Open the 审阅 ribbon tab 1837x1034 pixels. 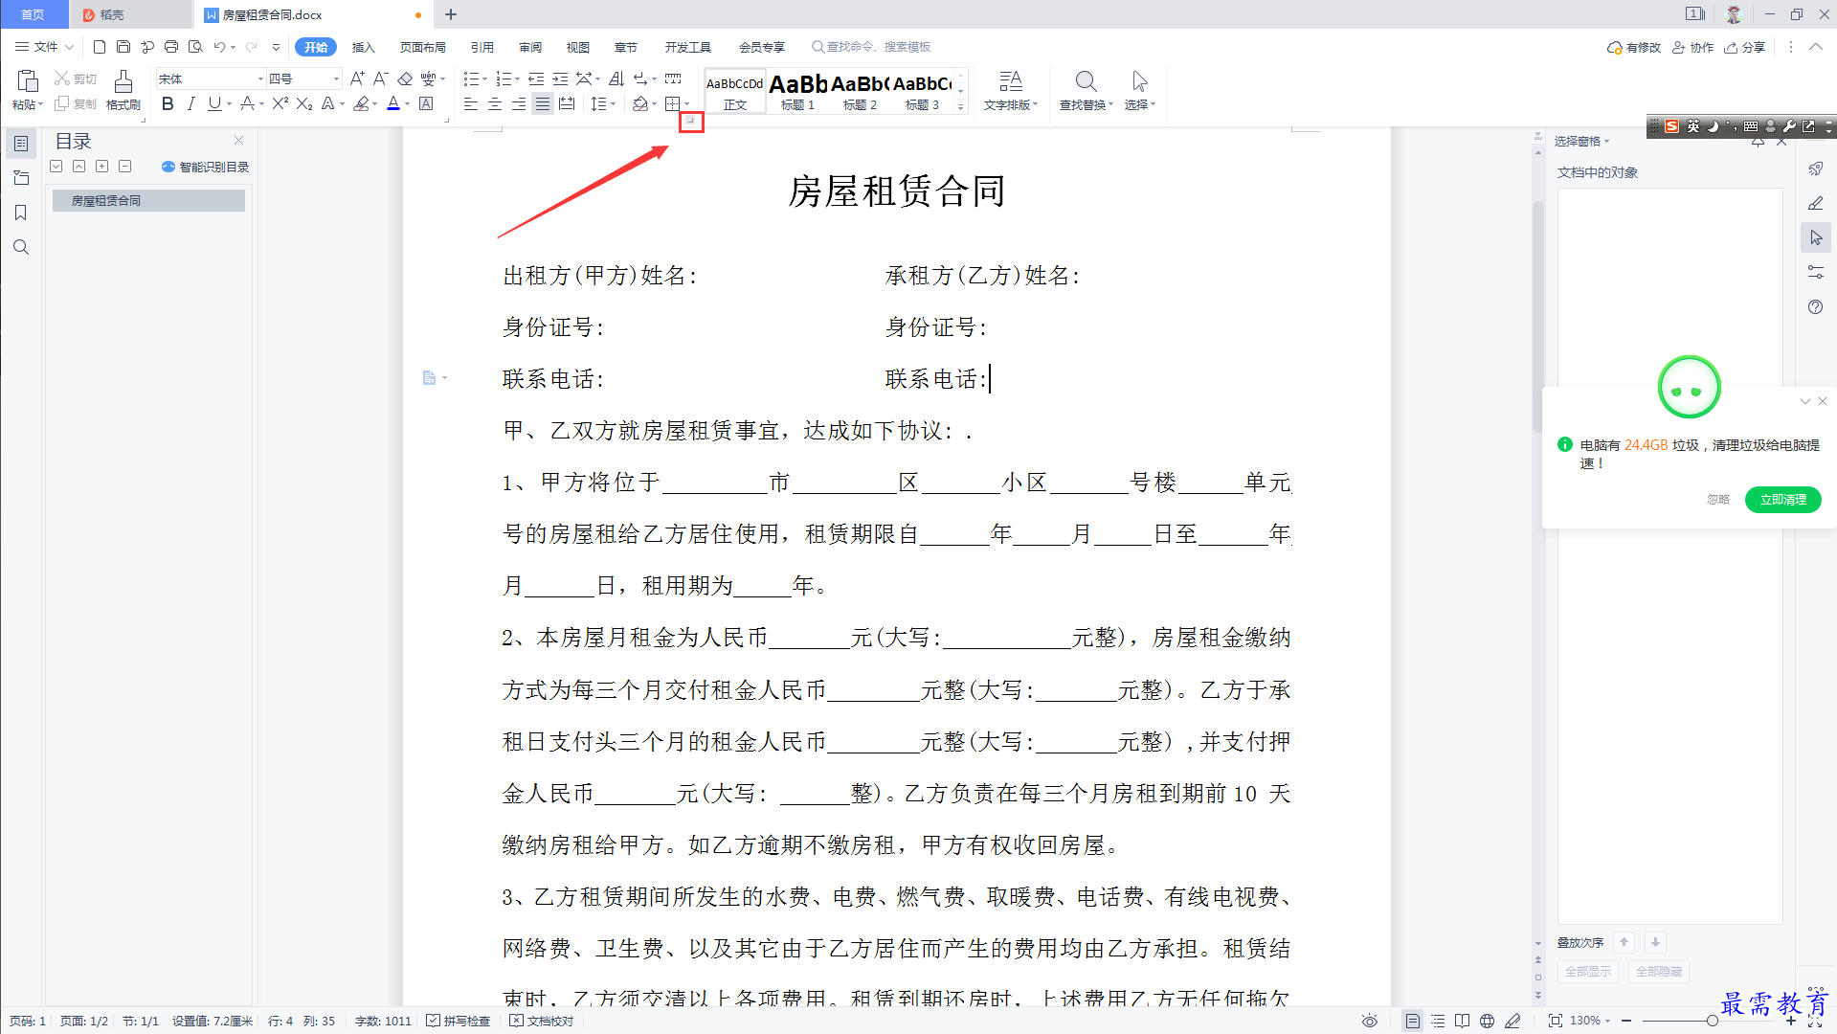pos(530,47)
